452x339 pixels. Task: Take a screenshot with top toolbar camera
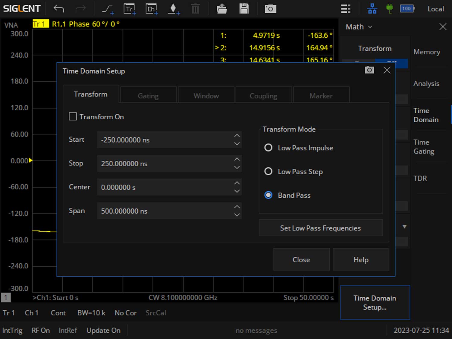[x=270, y=9]
